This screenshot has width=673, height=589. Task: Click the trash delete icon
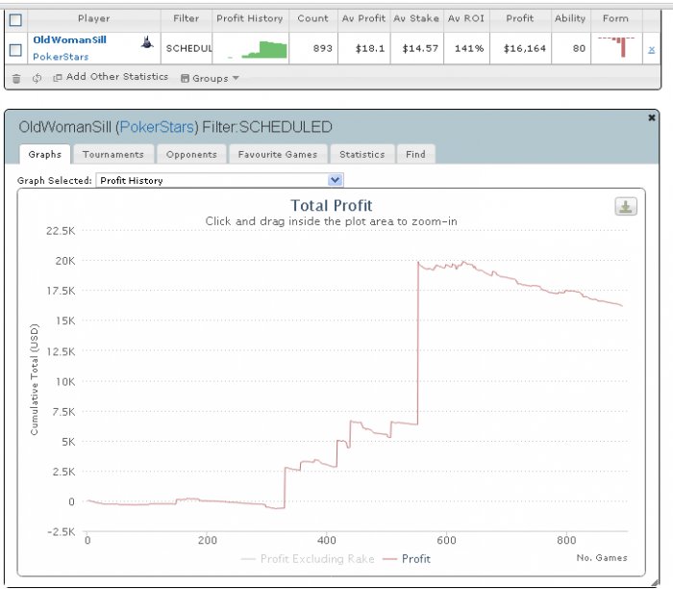tap(16, 79)
